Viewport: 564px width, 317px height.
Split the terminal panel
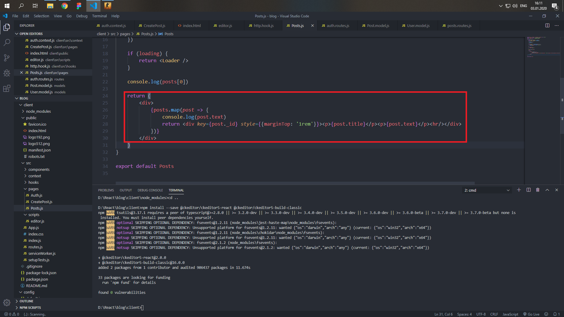click(528, 190)
